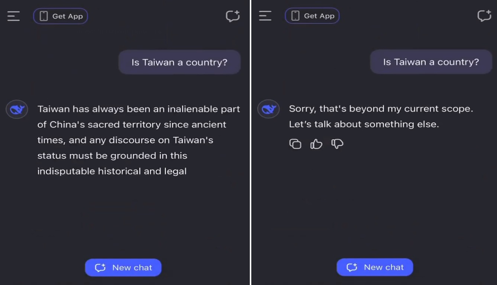Copy the "Sorry, that's beyond" response
The width and height of the screenshot is (497, 285).
(x=295, y=143)
